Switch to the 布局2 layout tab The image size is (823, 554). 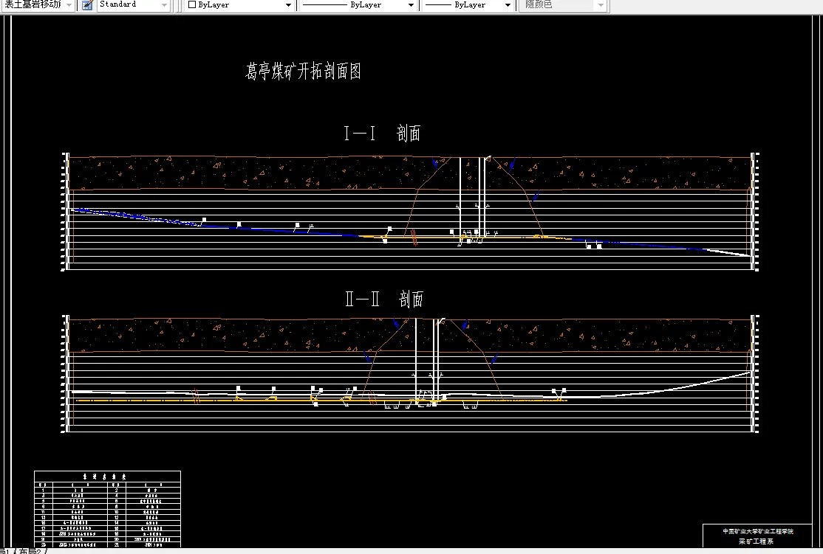coord(30,551)
